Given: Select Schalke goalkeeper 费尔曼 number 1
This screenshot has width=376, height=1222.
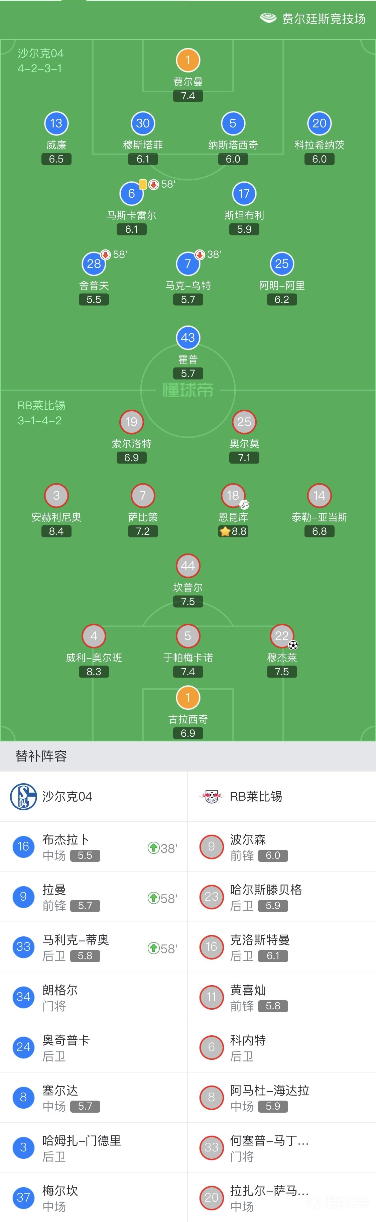Looking at the screenshot, I should pos(188,60).
